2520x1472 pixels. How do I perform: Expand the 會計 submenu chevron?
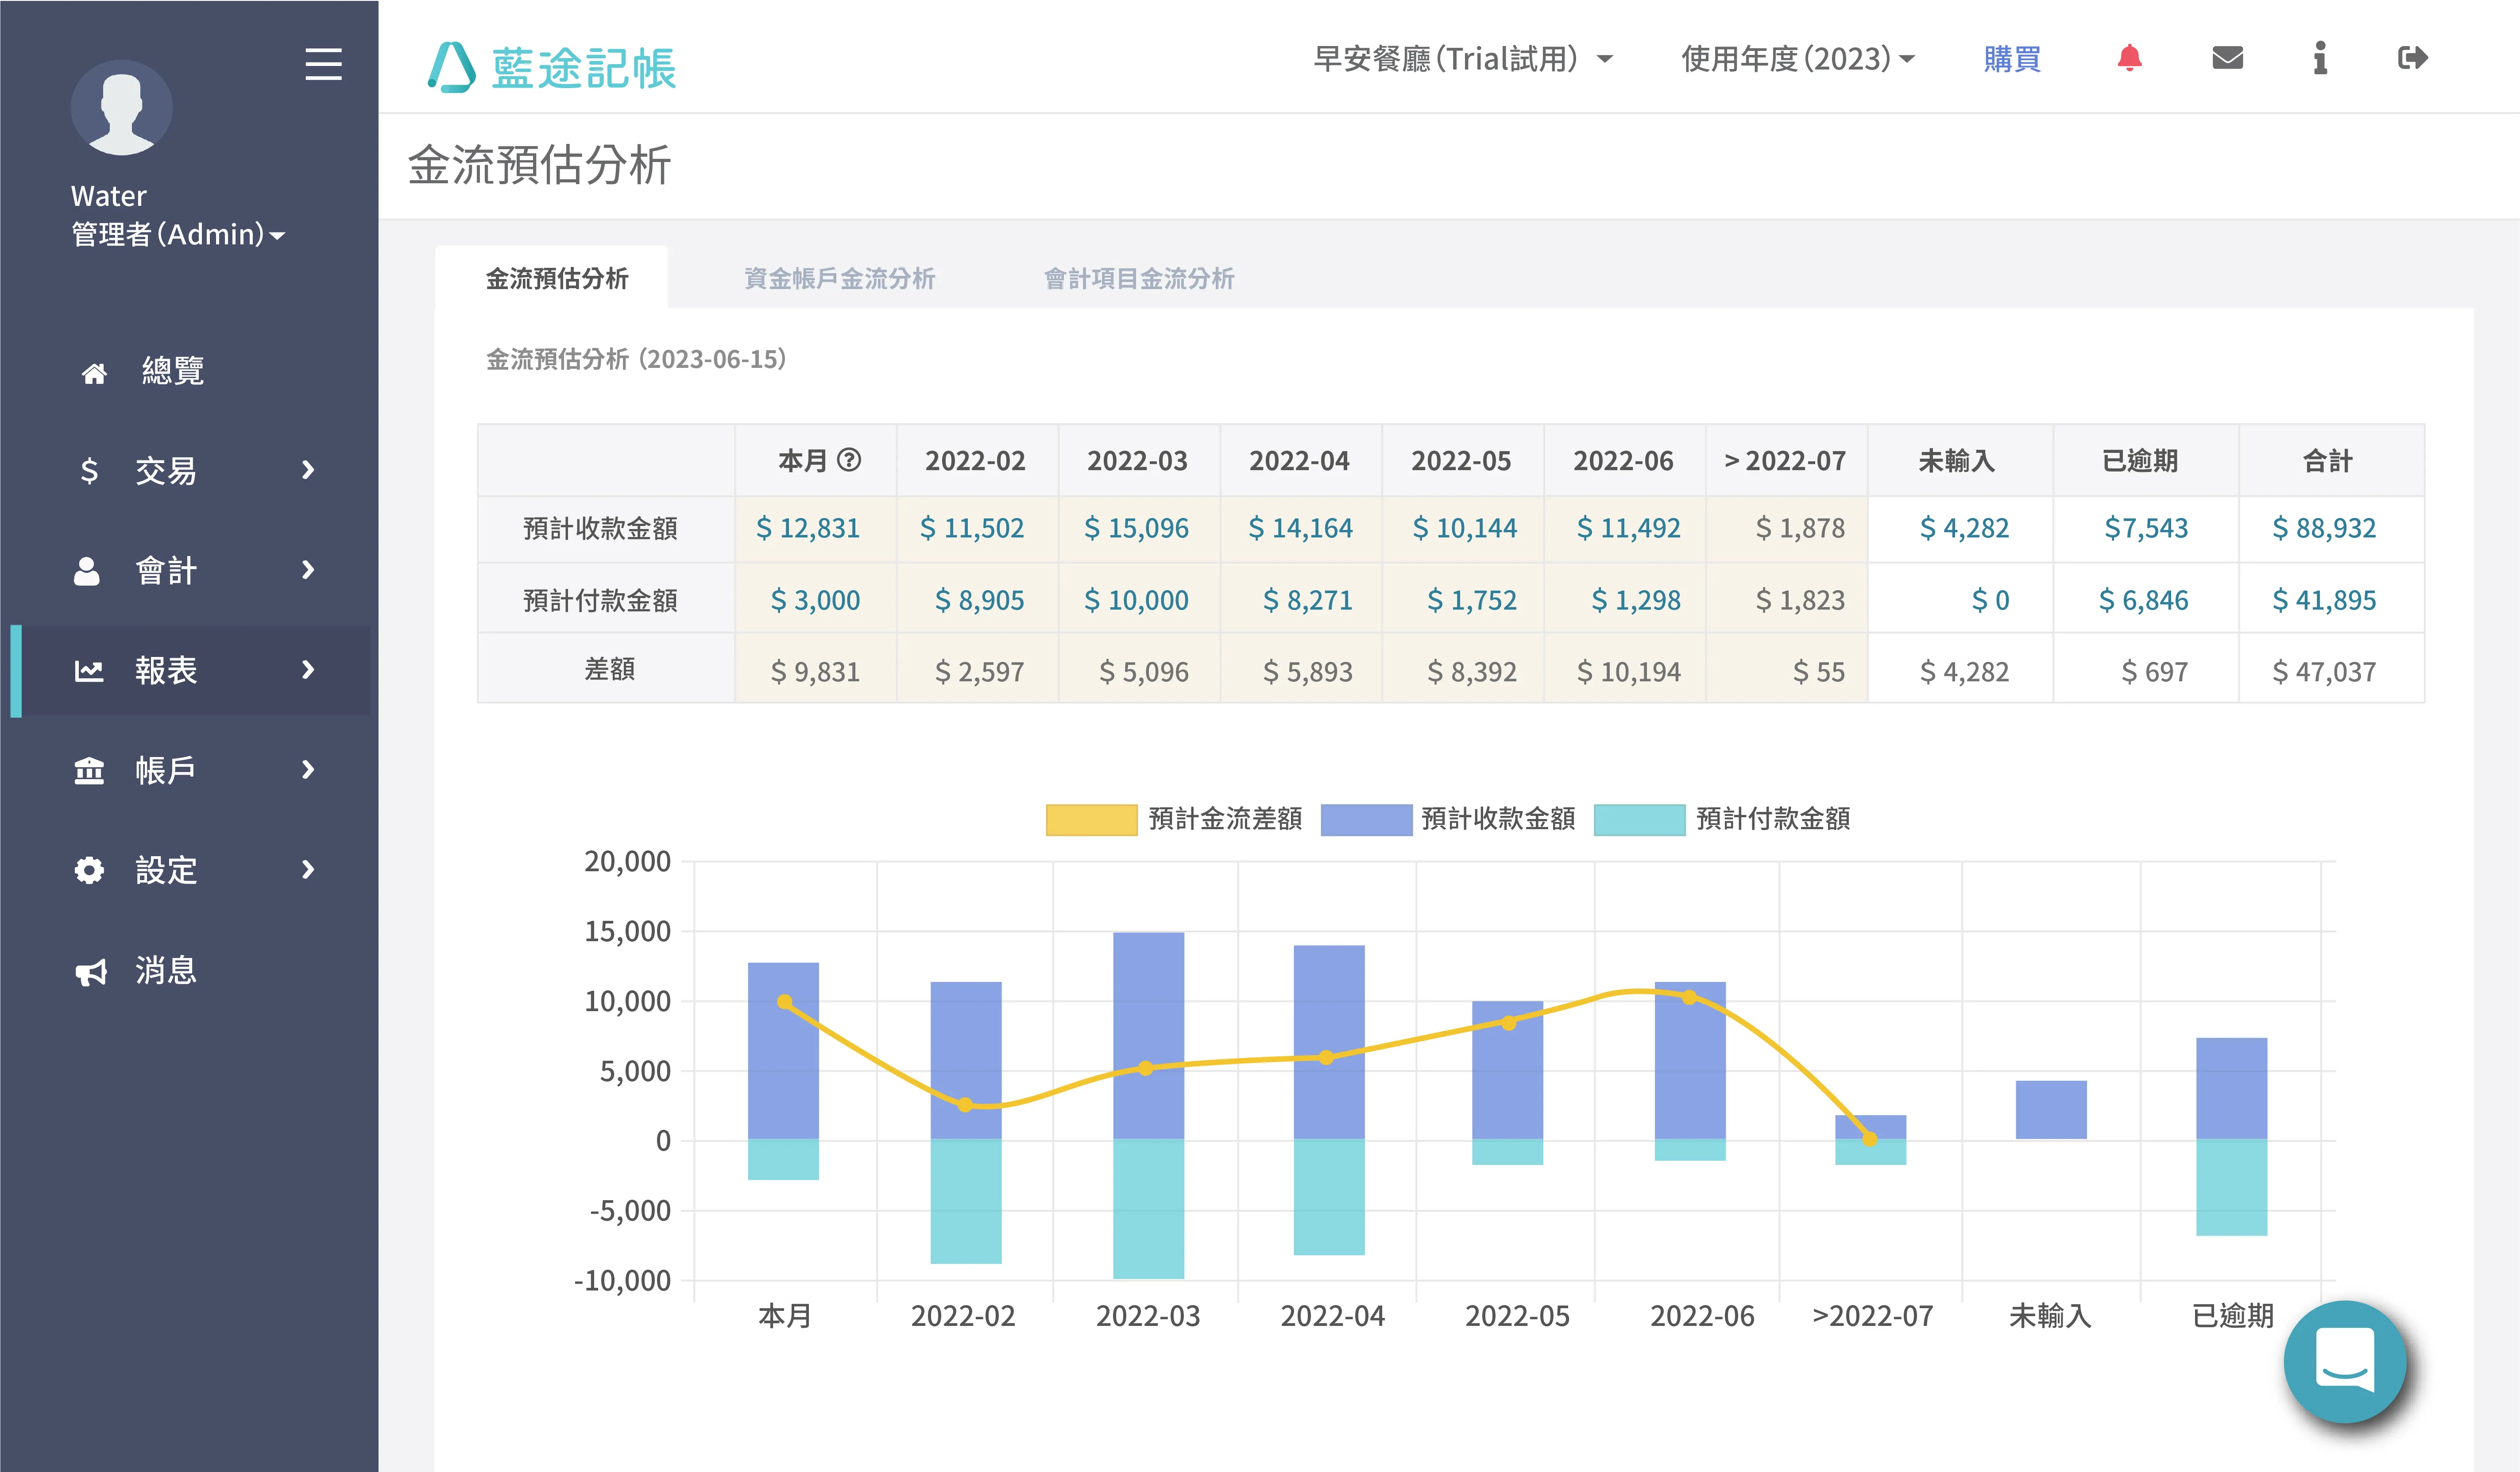point(308,570)
